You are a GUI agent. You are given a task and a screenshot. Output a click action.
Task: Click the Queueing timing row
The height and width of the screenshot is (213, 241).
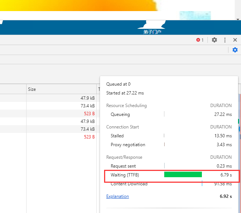click(120, 114)
